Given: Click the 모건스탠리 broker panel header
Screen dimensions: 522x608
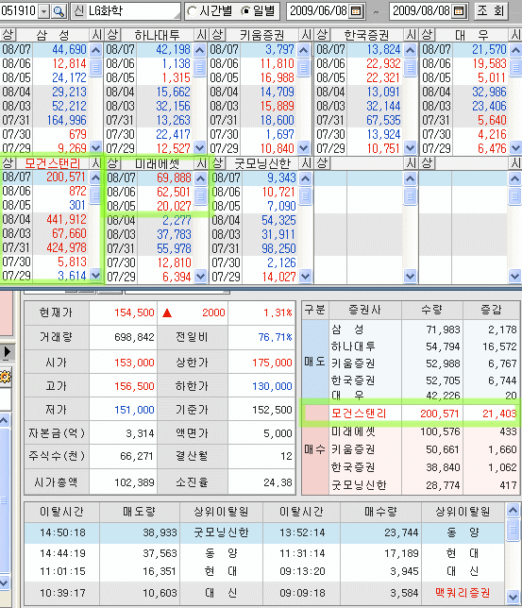Looking at the screenshot, I should pyautogui.click(x=52, y=163).
